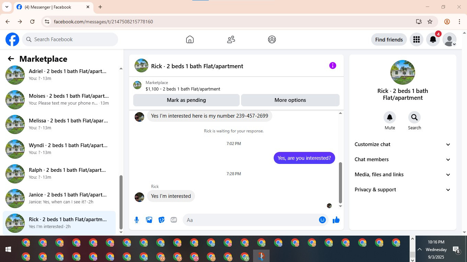Click Rick's large profile picture in right panel
The height and width of the screenshot is (262, 467).
pos(403,72)
